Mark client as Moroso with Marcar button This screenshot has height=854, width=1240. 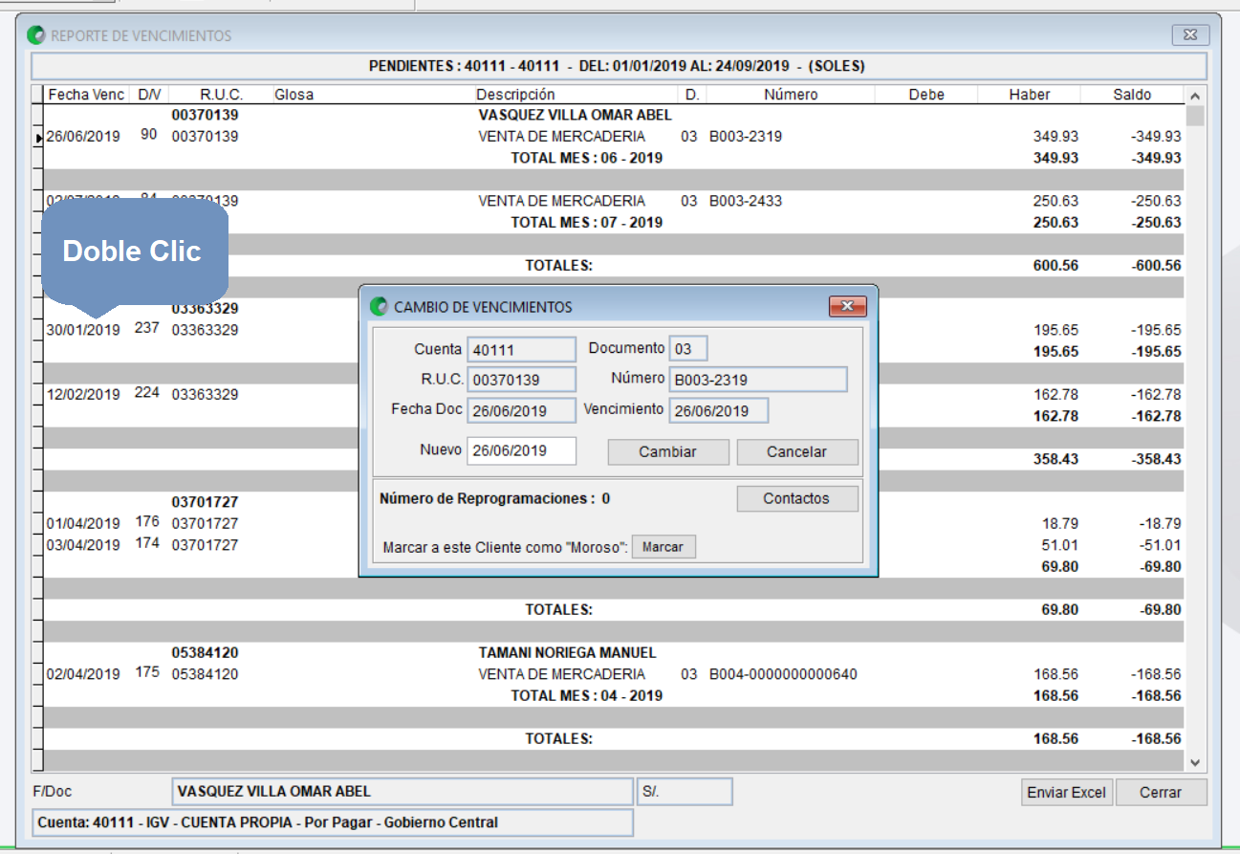tap(664, 547)
